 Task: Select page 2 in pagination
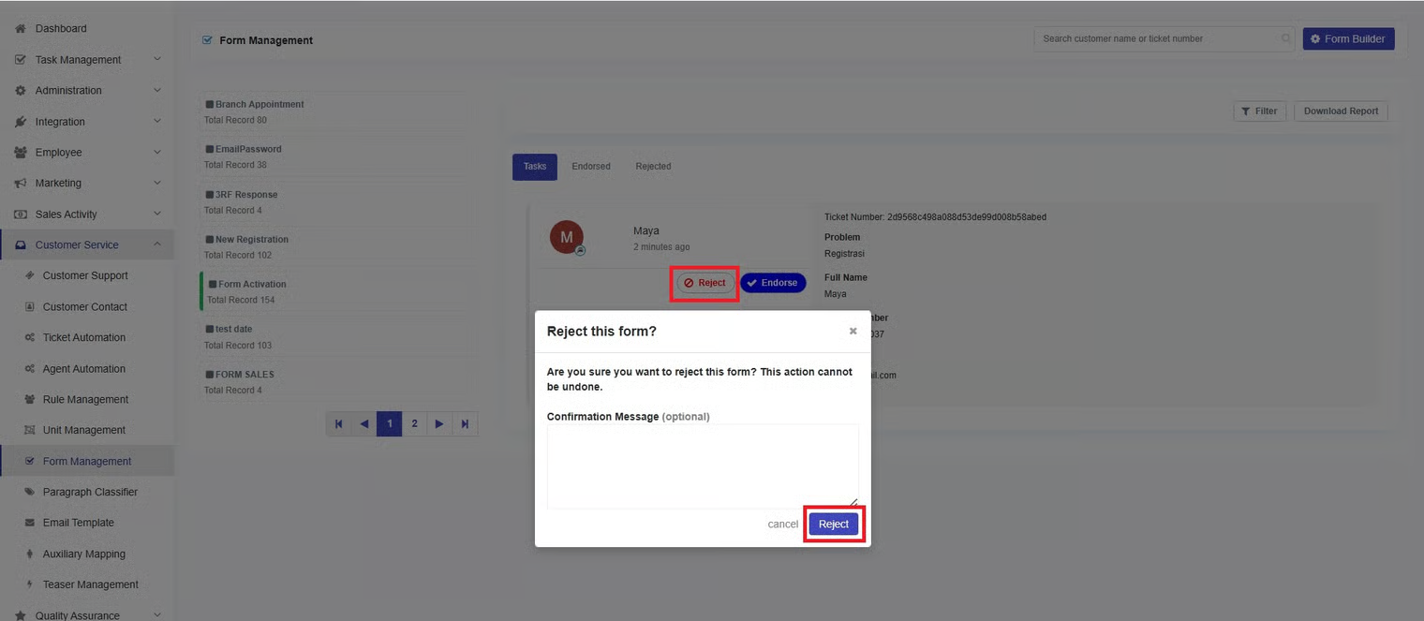(414, 424)
